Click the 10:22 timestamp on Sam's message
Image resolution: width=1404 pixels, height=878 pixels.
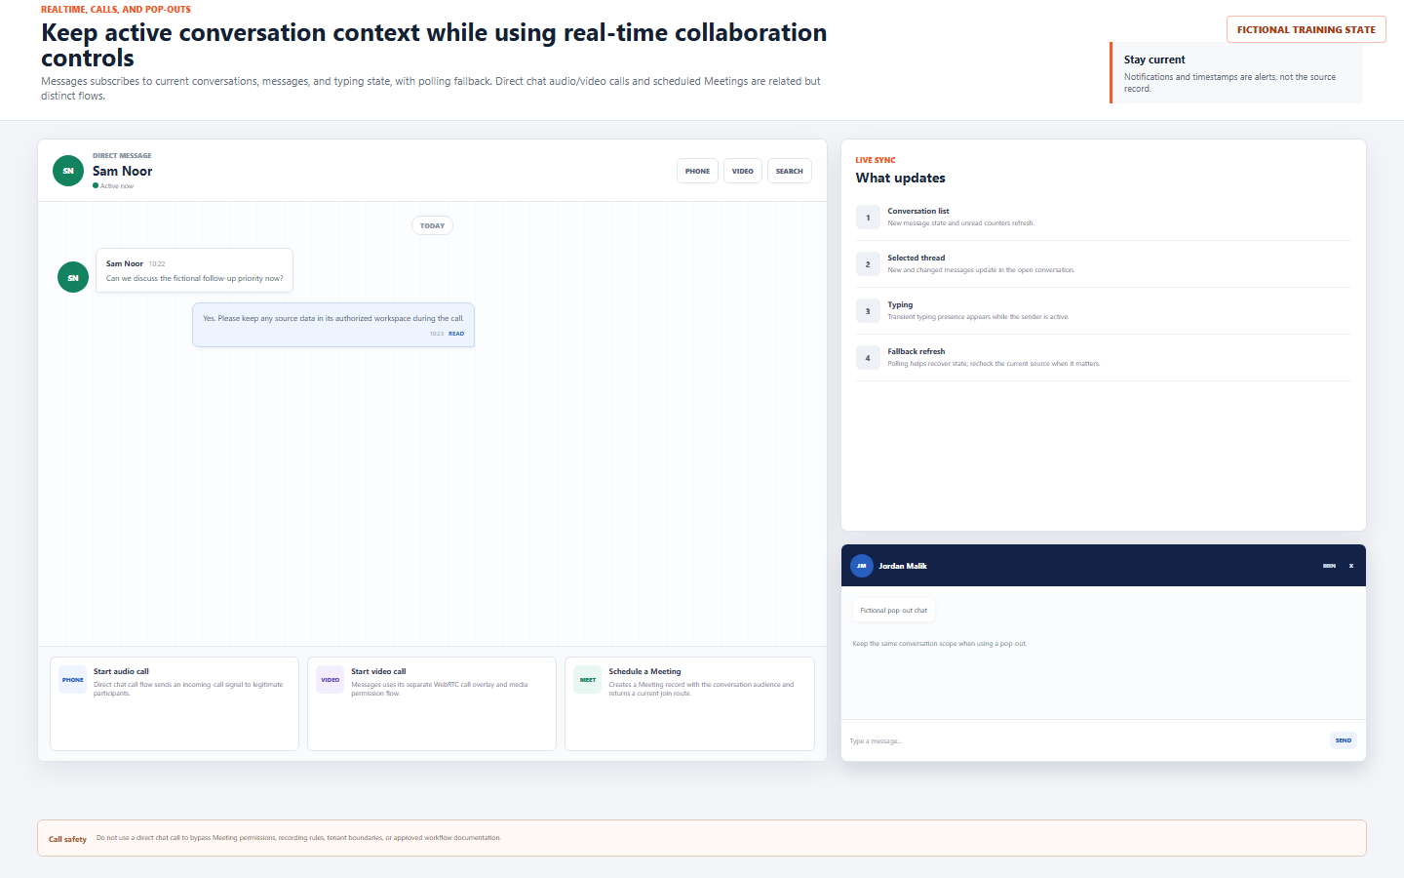click(x=157, y=263)
